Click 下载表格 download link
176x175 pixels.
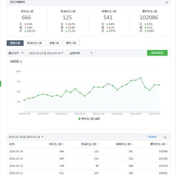pos(152,137)
